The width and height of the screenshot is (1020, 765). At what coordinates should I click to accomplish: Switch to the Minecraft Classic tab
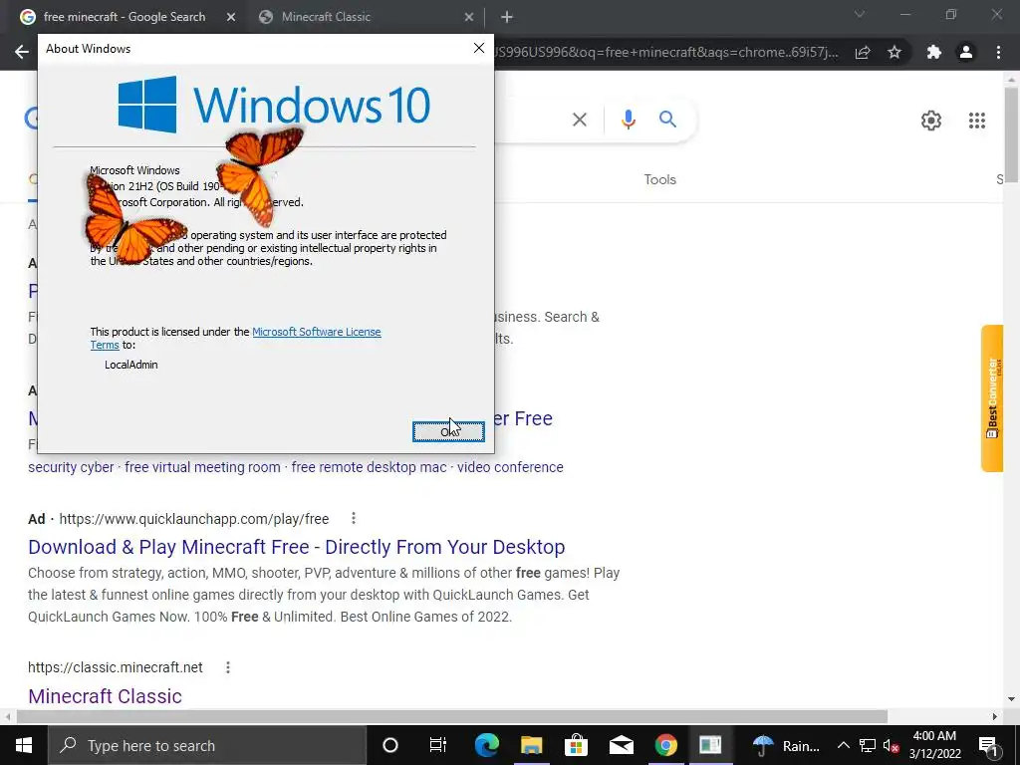326,17
